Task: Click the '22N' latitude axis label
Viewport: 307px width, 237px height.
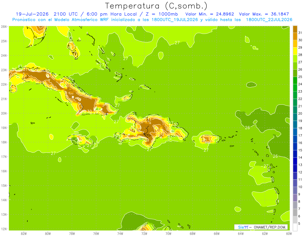Action: click(x=4, y=84)
